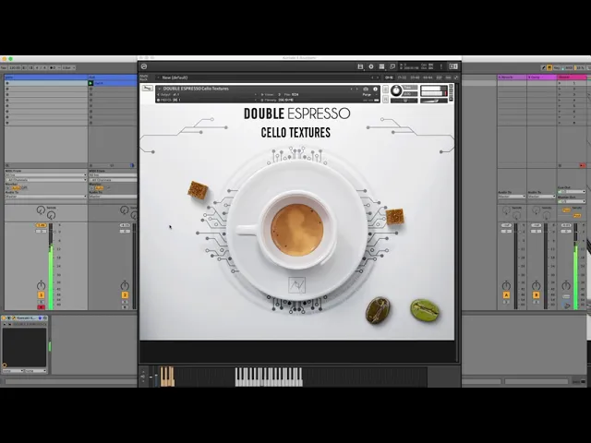This screenshot has width=591, height=443.
Task: Click the snapshot camera icon in instrument header
Action: (366, 89)
